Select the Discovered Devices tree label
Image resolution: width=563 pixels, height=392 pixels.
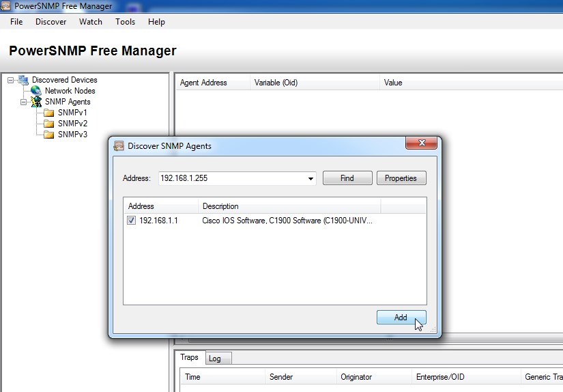65,80
